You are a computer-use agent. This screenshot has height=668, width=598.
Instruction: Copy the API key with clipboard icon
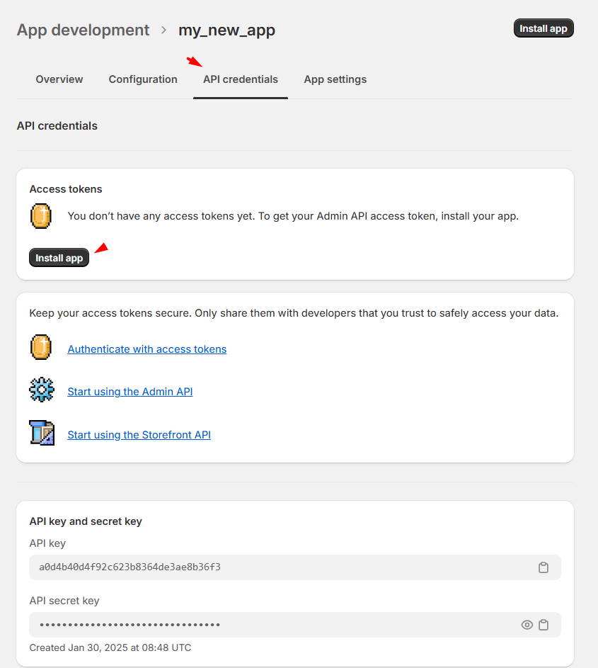[x=544, y=567]
